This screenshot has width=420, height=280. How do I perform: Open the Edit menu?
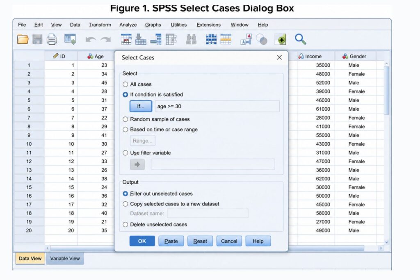click(x=39, y=25)
